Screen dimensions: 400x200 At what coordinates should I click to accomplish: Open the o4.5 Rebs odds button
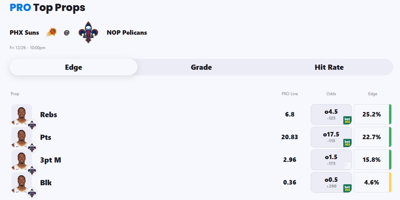click(x=331, y=114)
